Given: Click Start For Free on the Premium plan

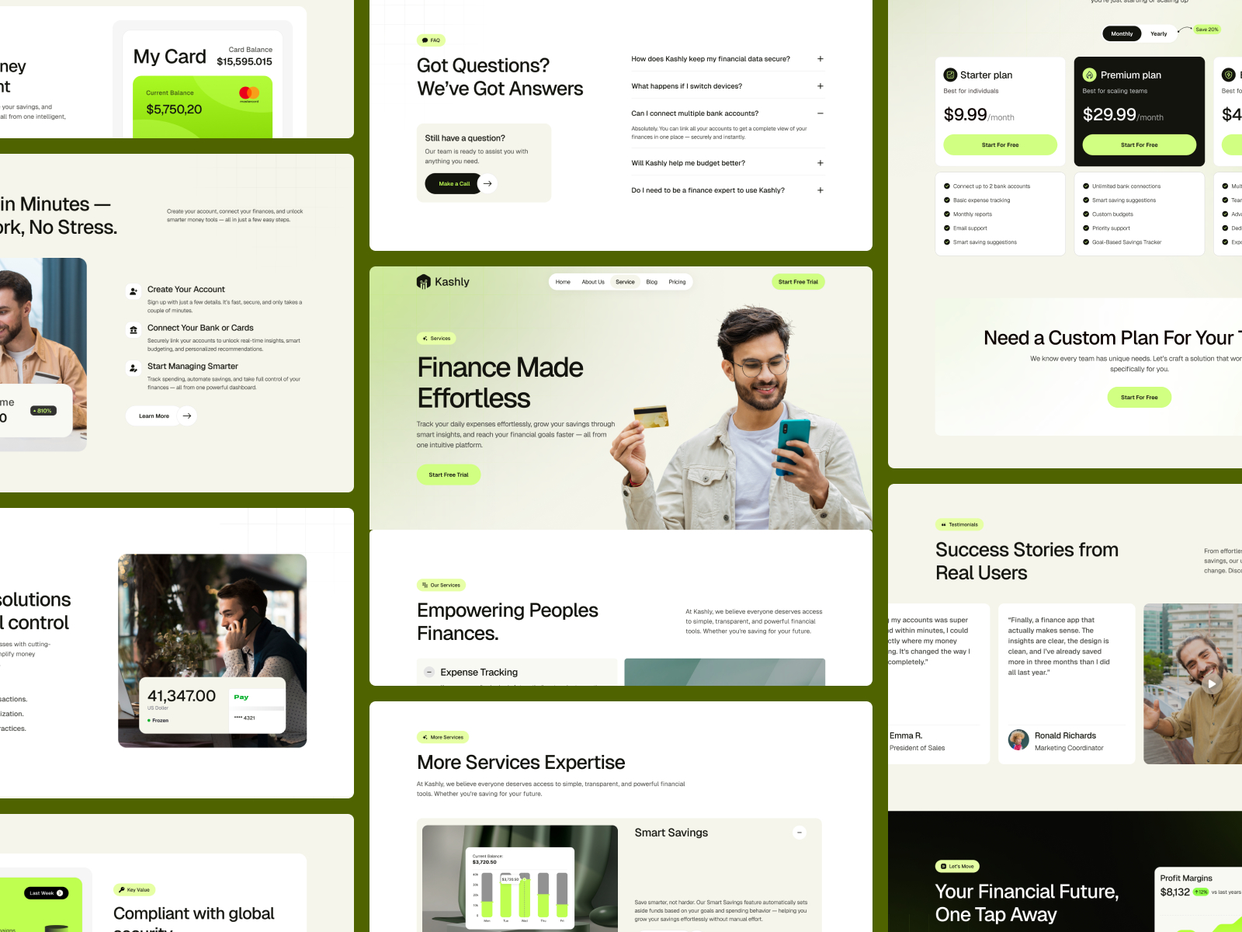Looking at the screenshot, I should 1139,144.
